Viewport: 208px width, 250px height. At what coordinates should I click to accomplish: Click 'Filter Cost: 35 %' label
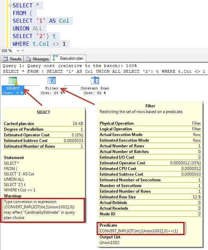52,91
